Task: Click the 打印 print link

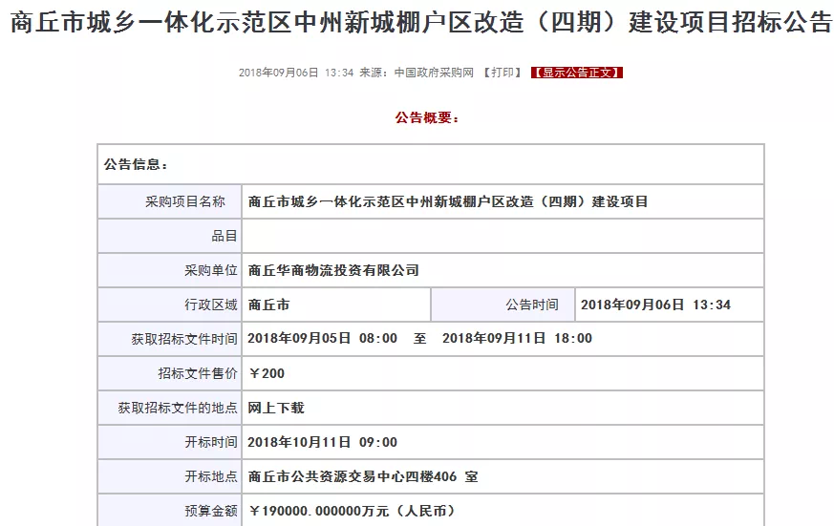Action: pyautogui.click(x=503, y=73)
